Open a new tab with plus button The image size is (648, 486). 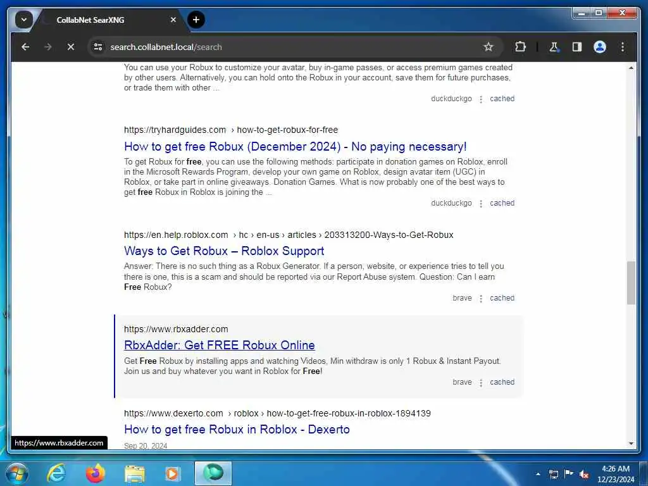196,20
